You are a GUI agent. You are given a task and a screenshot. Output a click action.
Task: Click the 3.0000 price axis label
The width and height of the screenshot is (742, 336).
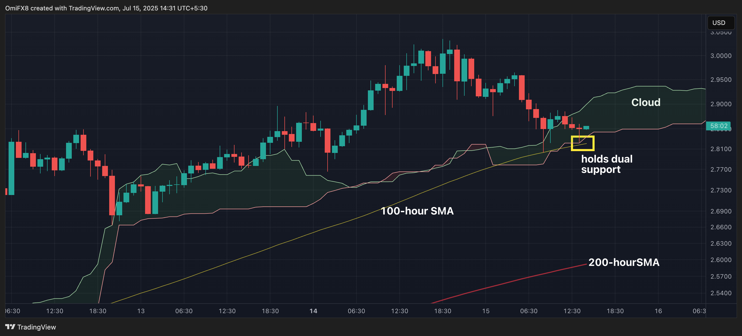[x=721, y=56]
